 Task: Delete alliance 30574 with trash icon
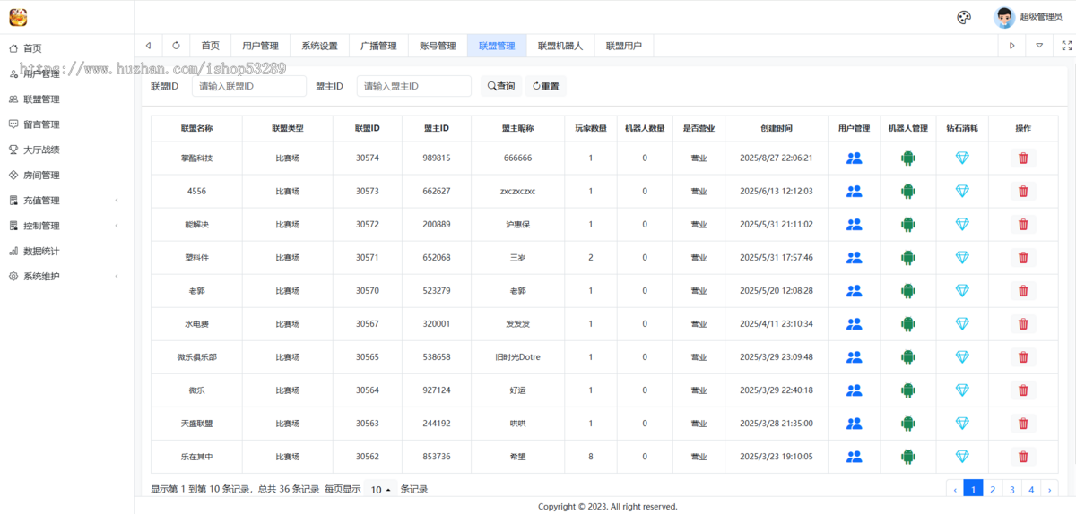tap(1023, 158)
